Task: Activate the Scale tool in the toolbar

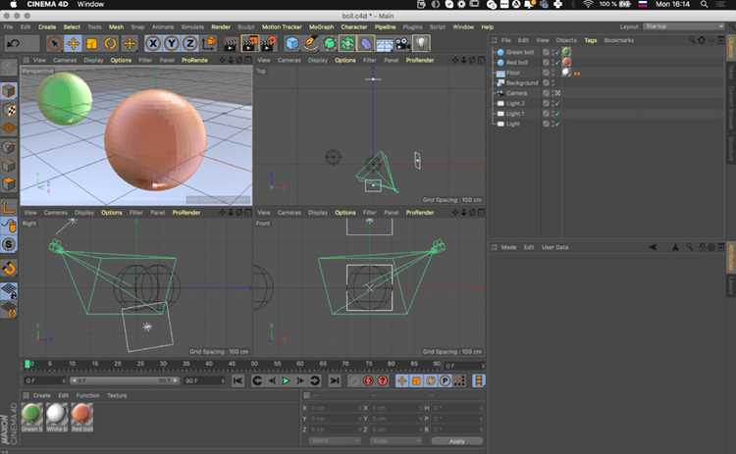Action: tap(91, 43)
